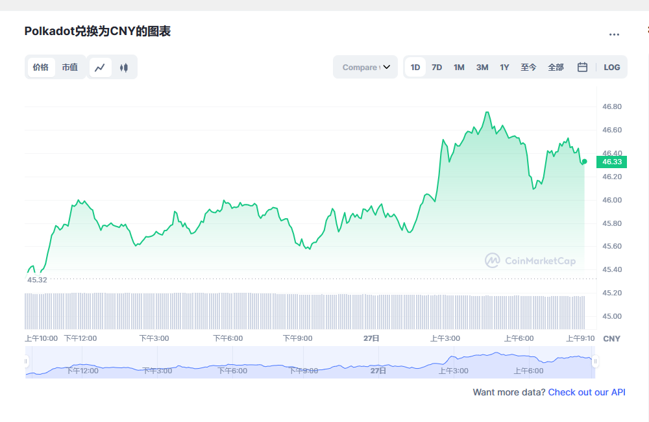Click the 45.00 y-axis label
This screenshot has width=649, height=422.
click(612, 316)
